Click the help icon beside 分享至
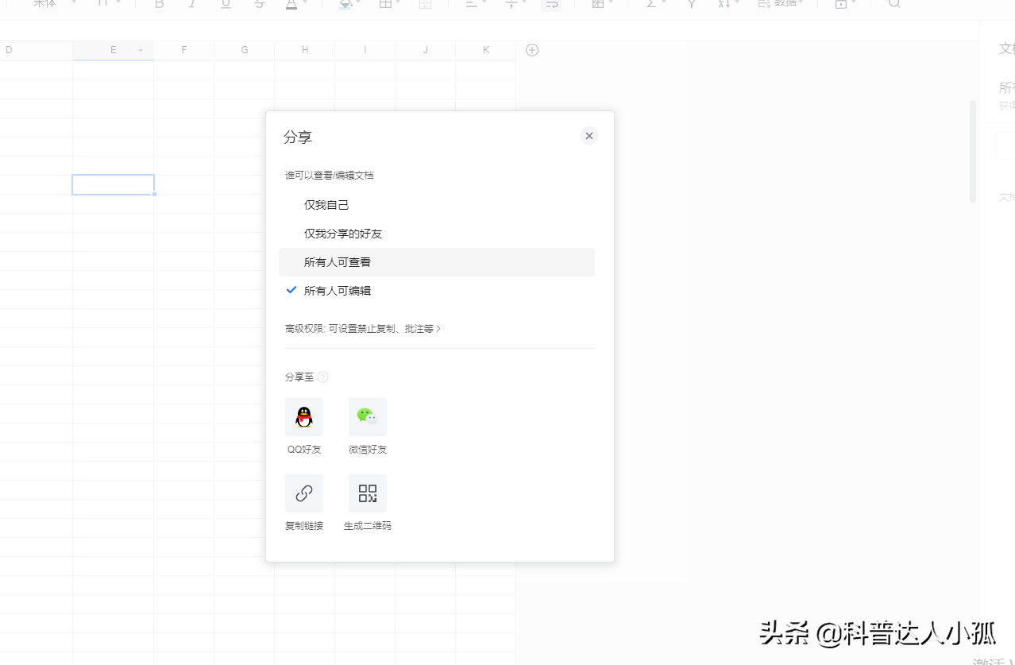This screenshot has width=1015, height=665. click(x=322, y=377)
